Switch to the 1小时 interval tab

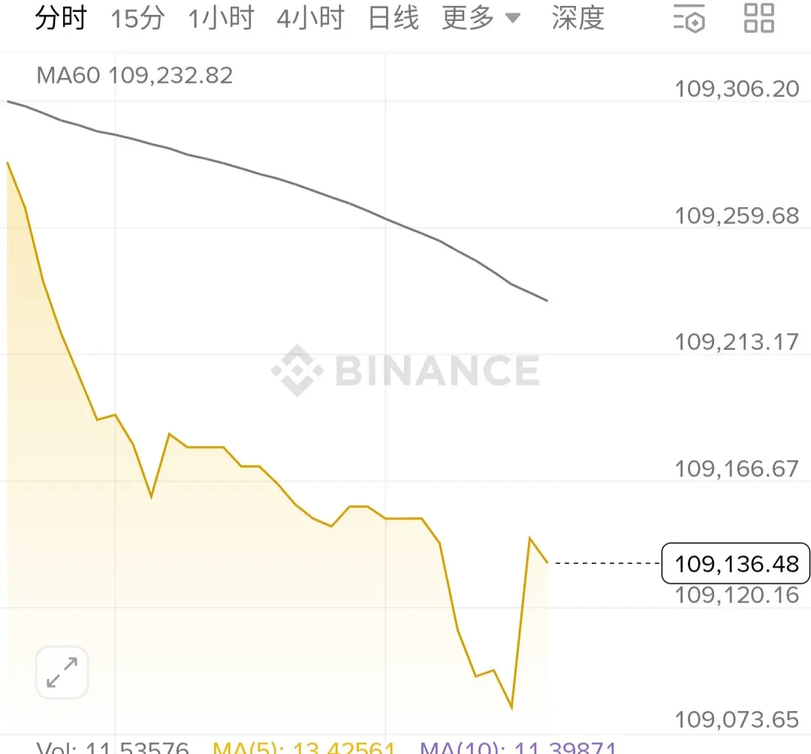pyautogui.click(x=221, y=19)
